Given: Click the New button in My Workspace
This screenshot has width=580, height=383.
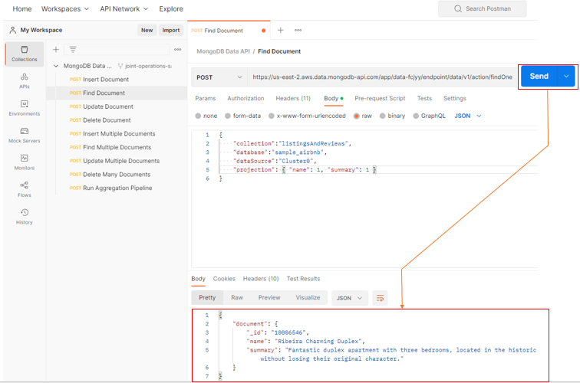Looking at the screenshot, I should tap(147, 31).
